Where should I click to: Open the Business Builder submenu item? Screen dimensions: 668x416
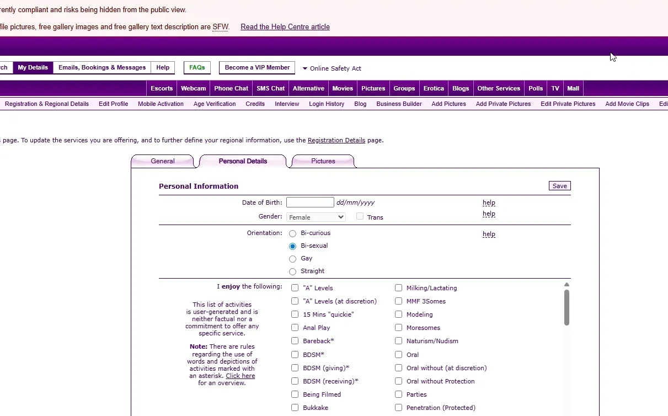399,104
